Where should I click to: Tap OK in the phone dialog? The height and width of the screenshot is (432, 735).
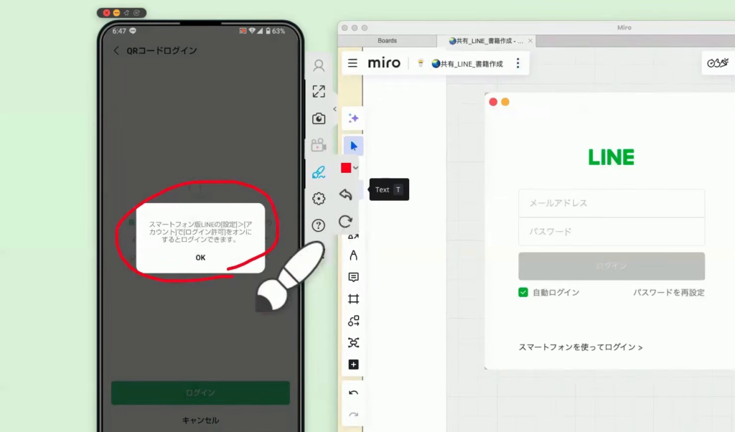(201, 258)
